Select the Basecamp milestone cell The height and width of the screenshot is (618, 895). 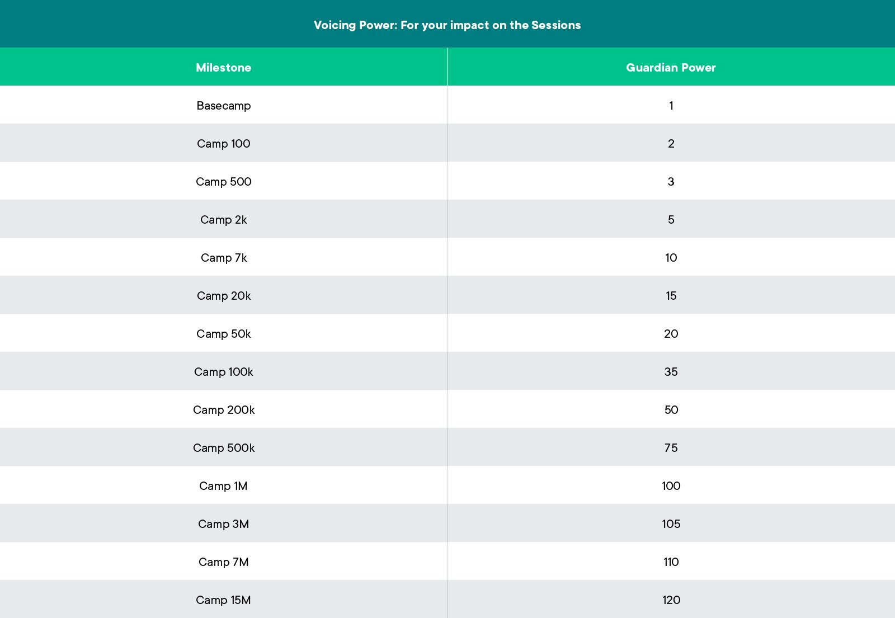point(223,106)
